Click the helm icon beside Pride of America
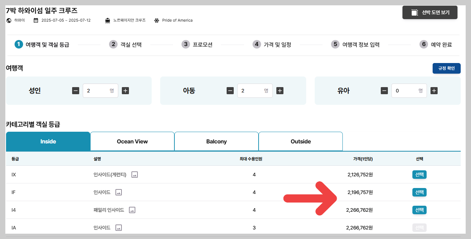Image resolution: width=471 pixels, height=239 pixels. (156, 20)
